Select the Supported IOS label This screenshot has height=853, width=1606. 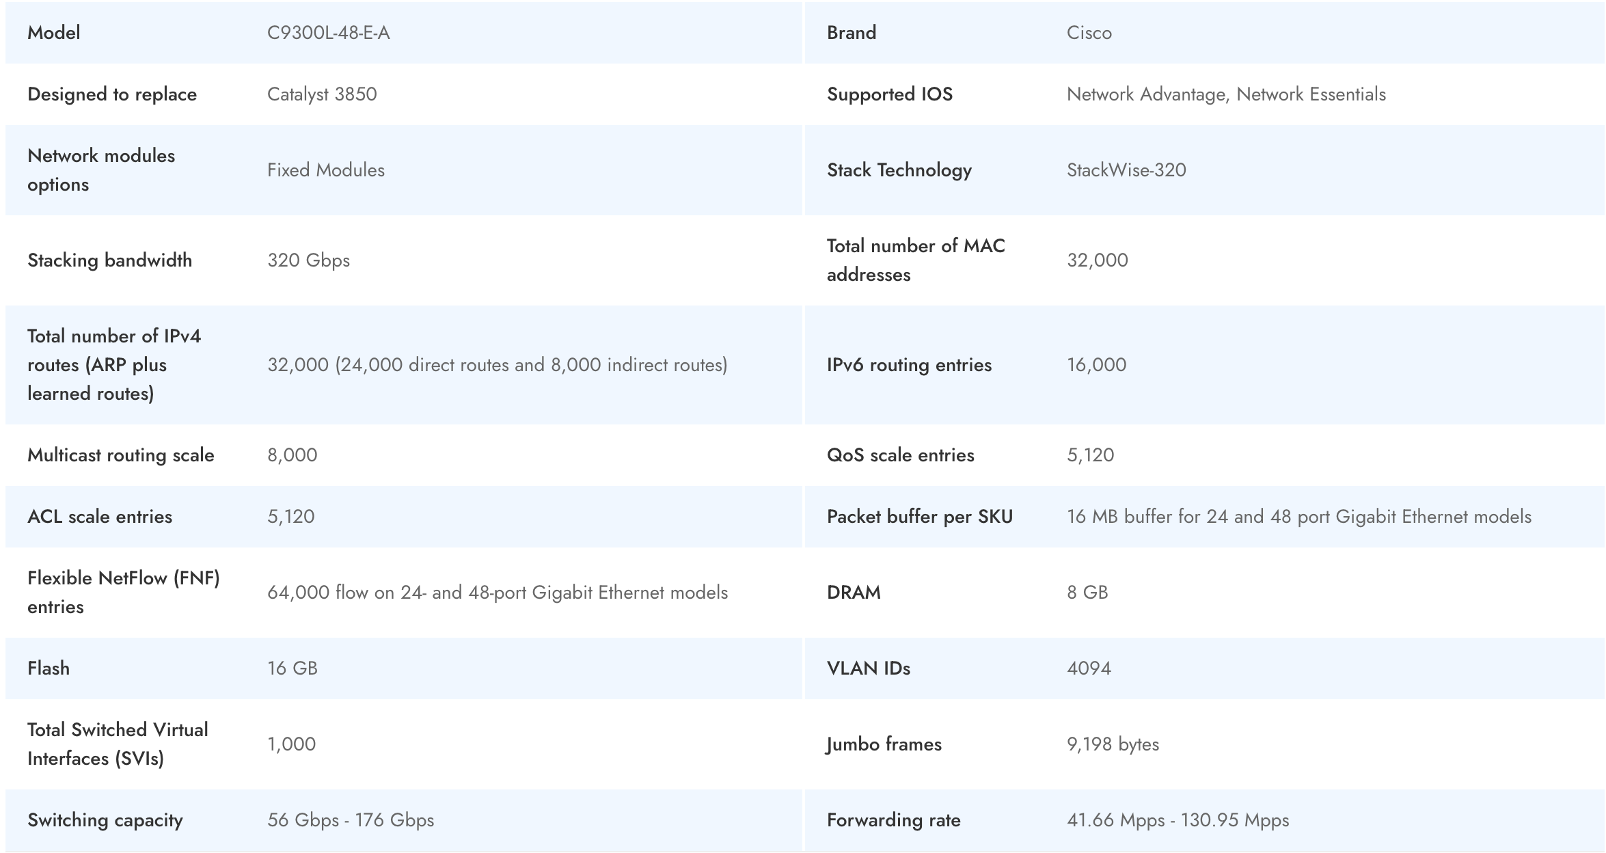tap(889, 94)
